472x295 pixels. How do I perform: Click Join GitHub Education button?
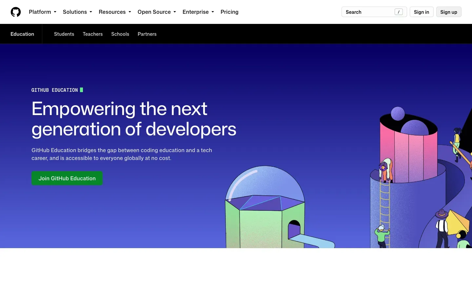pyautogui.click(x=67, y=178)
